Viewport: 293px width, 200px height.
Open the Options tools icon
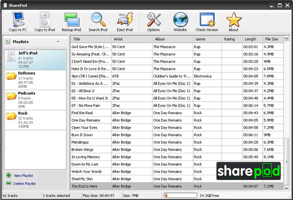tap(154, 19)
